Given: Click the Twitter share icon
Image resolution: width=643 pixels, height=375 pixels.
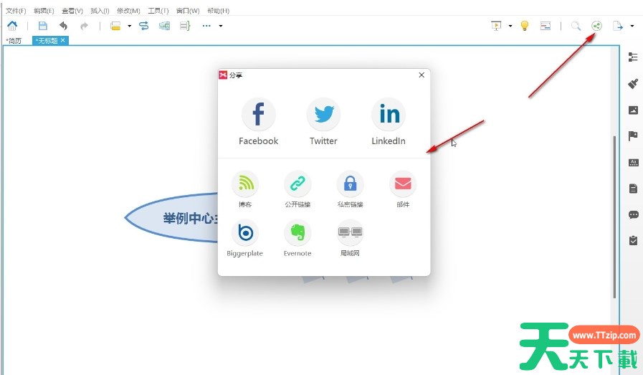Looking at the screenshot, I should pyautogui.click(x=323, y=114).
